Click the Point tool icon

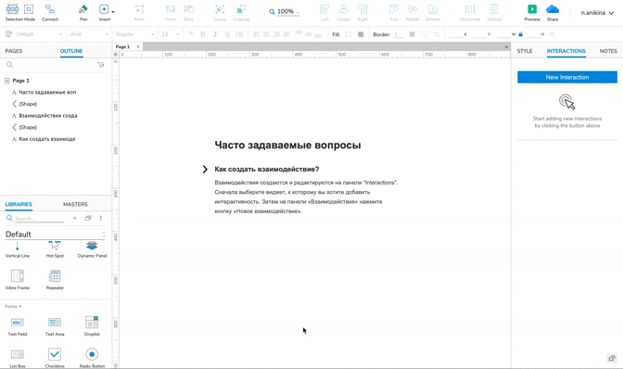[x=139, y=9]
